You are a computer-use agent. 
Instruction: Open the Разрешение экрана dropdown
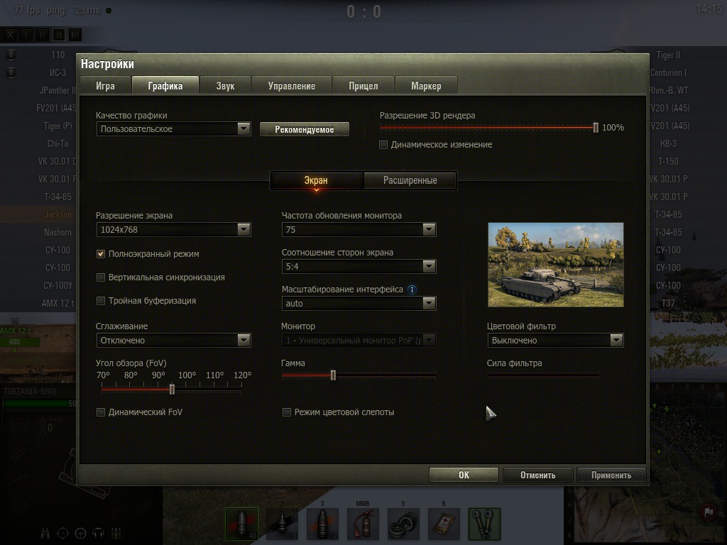173,229
